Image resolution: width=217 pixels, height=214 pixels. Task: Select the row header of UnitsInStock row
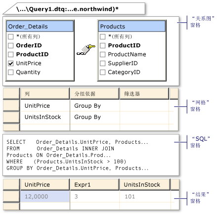click(x=11, y=118)
